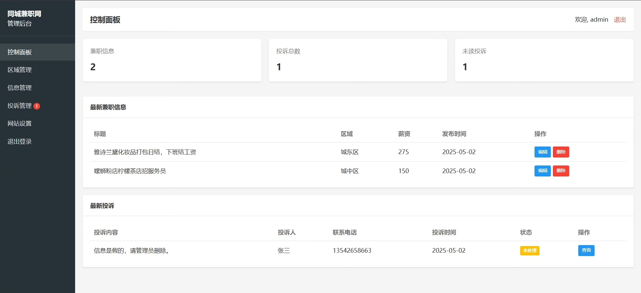
Task: Click the 未读投诉 statistics card
Action: [544, 60]
